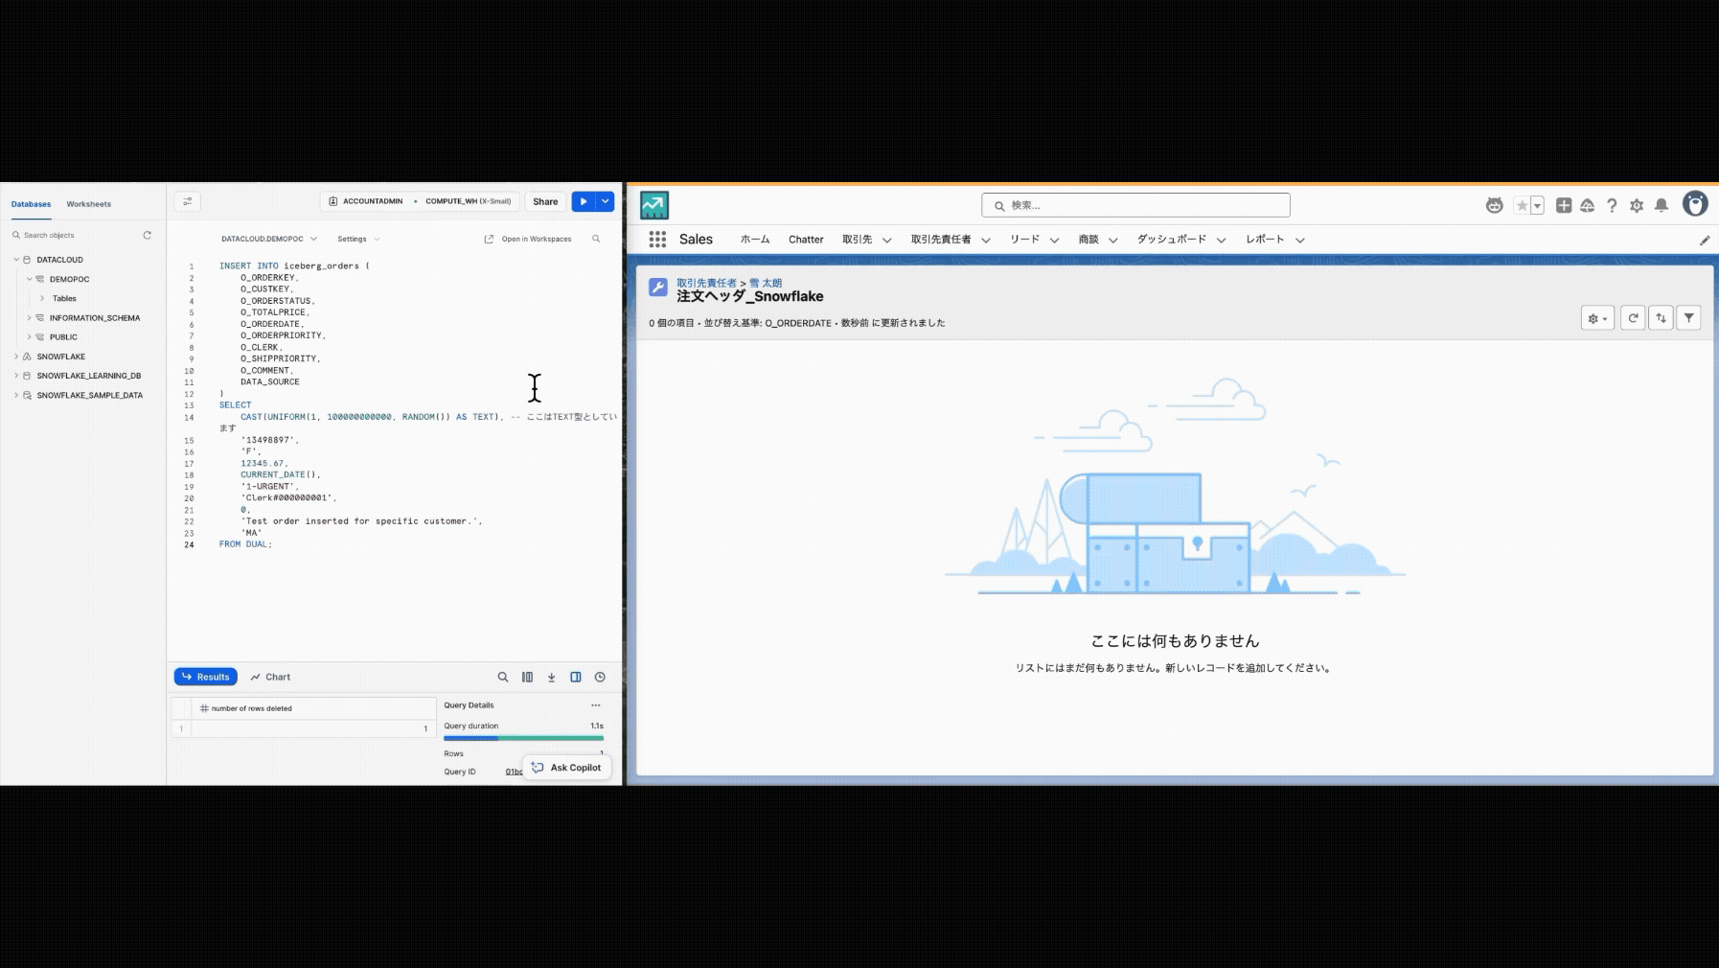Select the Databases tab
Screen dimensions: 1719x968
pos(32,204)
